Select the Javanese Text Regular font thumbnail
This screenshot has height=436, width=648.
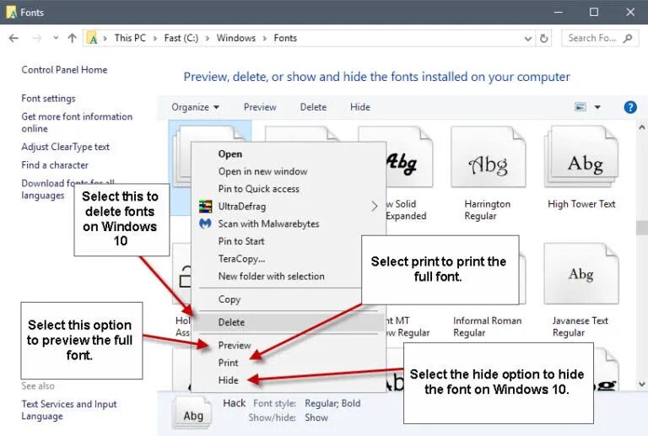point(581,274)
